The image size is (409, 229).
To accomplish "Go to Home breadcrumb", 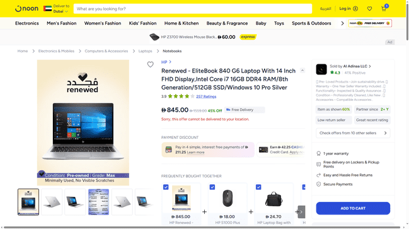I will (x=23, y=51).
